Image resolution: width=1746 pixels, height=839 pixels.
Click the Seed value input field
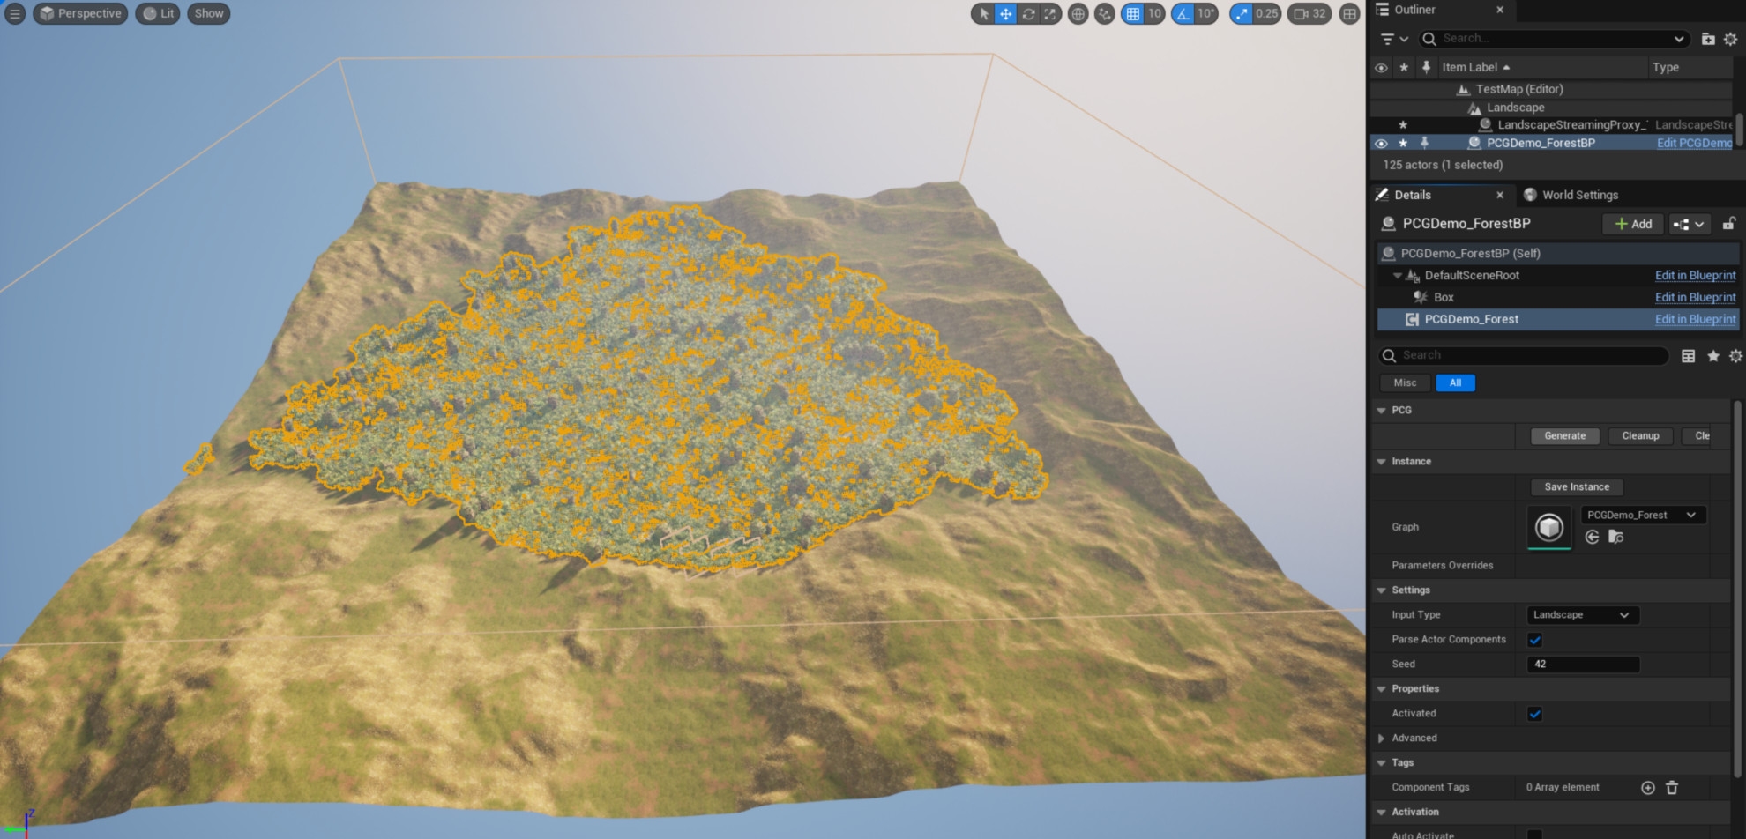pyautogui.click(x=1582, y=665)
